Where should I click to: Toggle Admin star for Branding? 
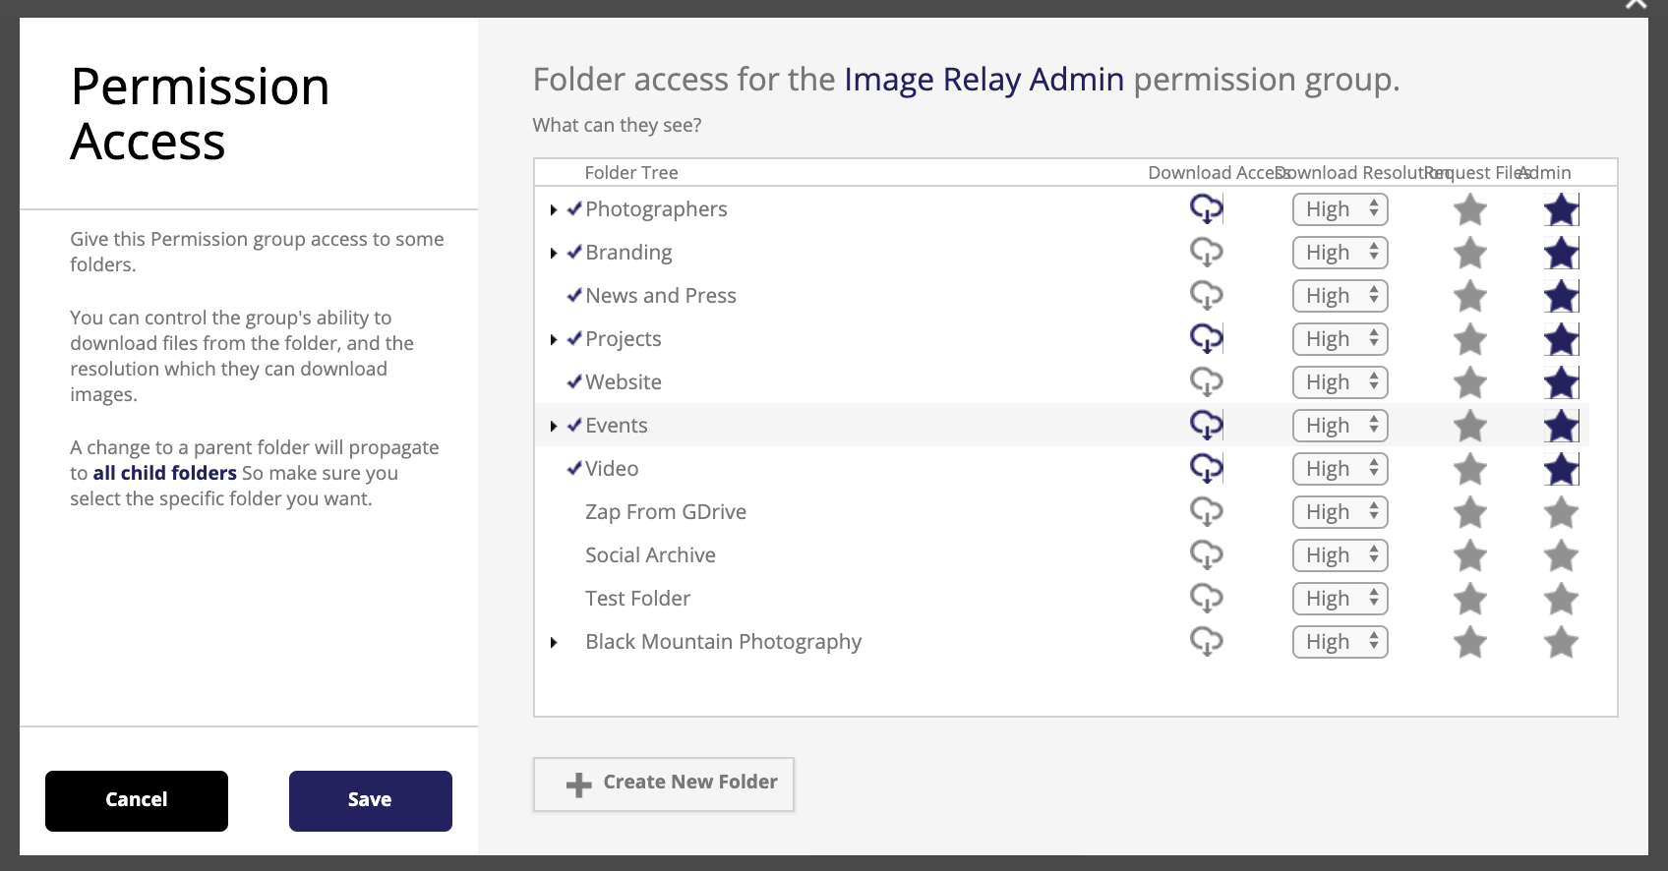click(x=1562, y=253)
